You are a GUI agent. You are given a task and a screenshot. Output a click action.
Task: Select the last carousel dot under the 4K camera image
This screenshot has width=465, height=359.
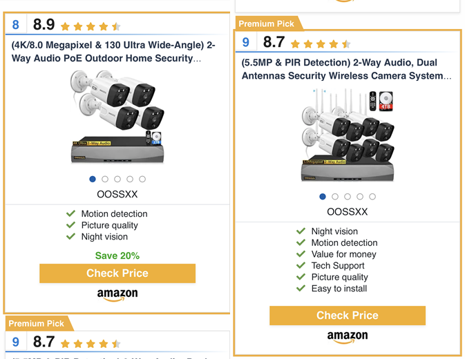pyautogui.click(x=142, y=179)
